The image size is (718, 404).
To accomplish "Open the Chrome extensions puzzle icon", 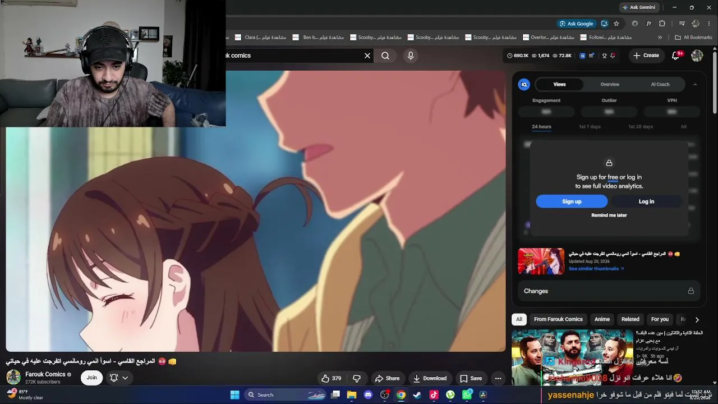I will 662,24.
